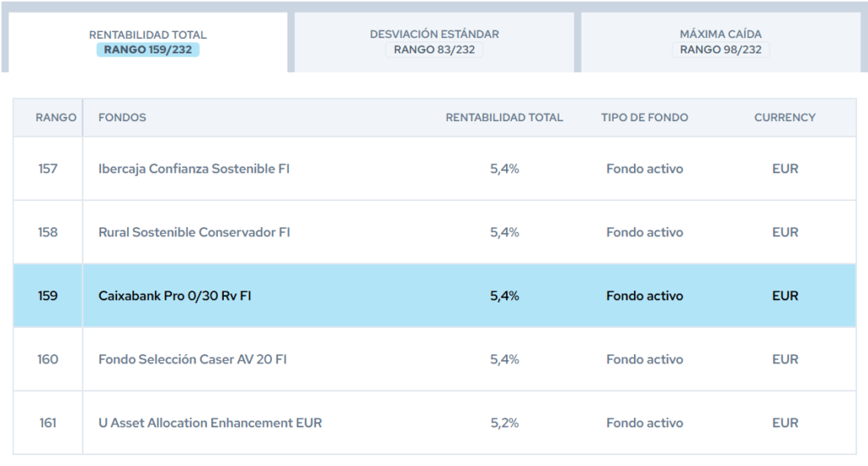Open U Asset Allocation Enhancement EUR fund
The width and height of the screenshot is (868, 466).
click(x=210, y=423)
